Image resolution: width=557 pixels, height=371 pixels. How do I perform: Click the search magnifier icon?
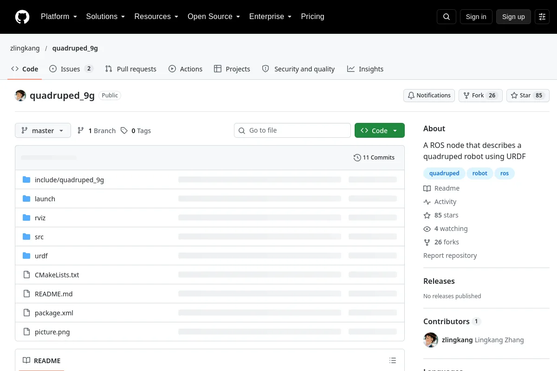click(447, 17)
